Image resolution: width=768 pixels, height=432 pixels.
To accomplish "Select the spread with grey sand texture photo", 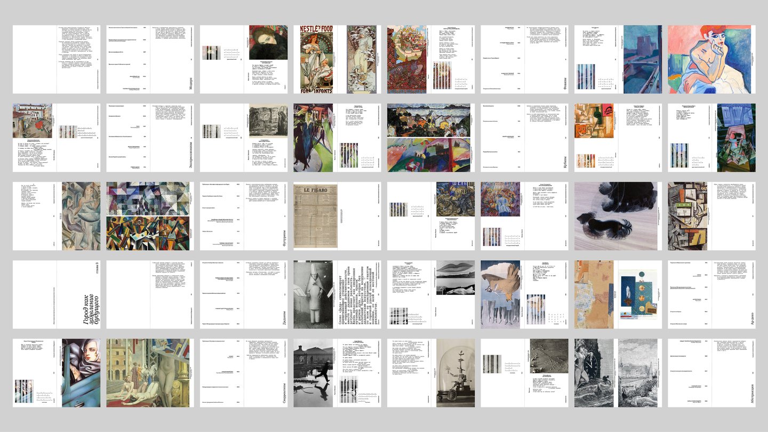I will click(x=524, y=373).
